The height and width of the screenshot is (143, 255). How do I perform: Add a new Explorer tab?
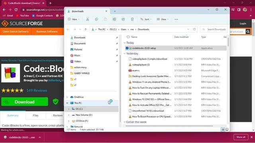[x=115, y=11]
